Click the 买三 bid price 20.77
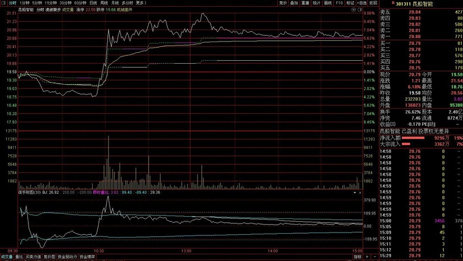Screen dimensions: 463x261 415,56
